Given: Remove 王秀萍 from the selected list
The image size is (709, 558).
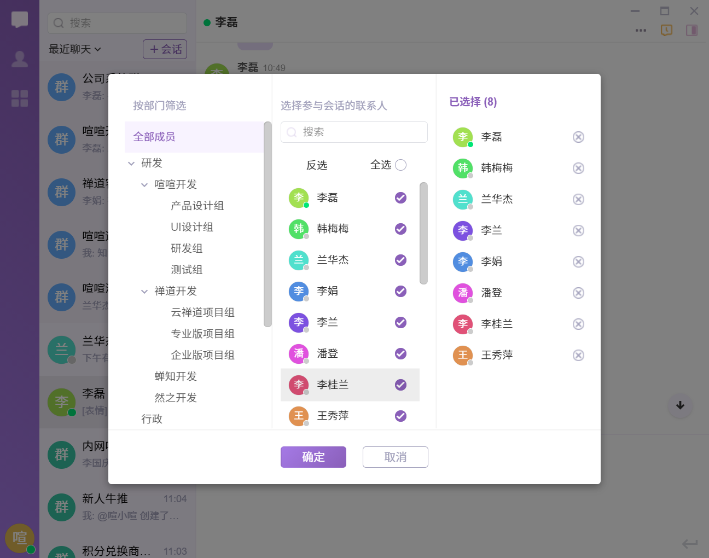Looking at the screenshot, I should [578, 355].
